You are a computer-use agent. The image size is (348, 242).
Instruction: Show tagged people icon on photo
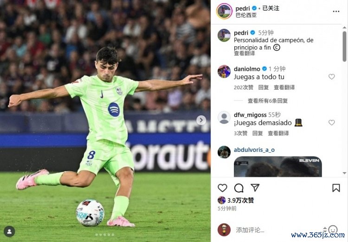click(9, 231)
